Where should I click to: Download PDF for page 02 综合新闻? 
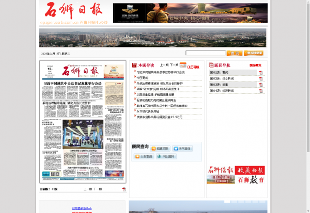260,79
